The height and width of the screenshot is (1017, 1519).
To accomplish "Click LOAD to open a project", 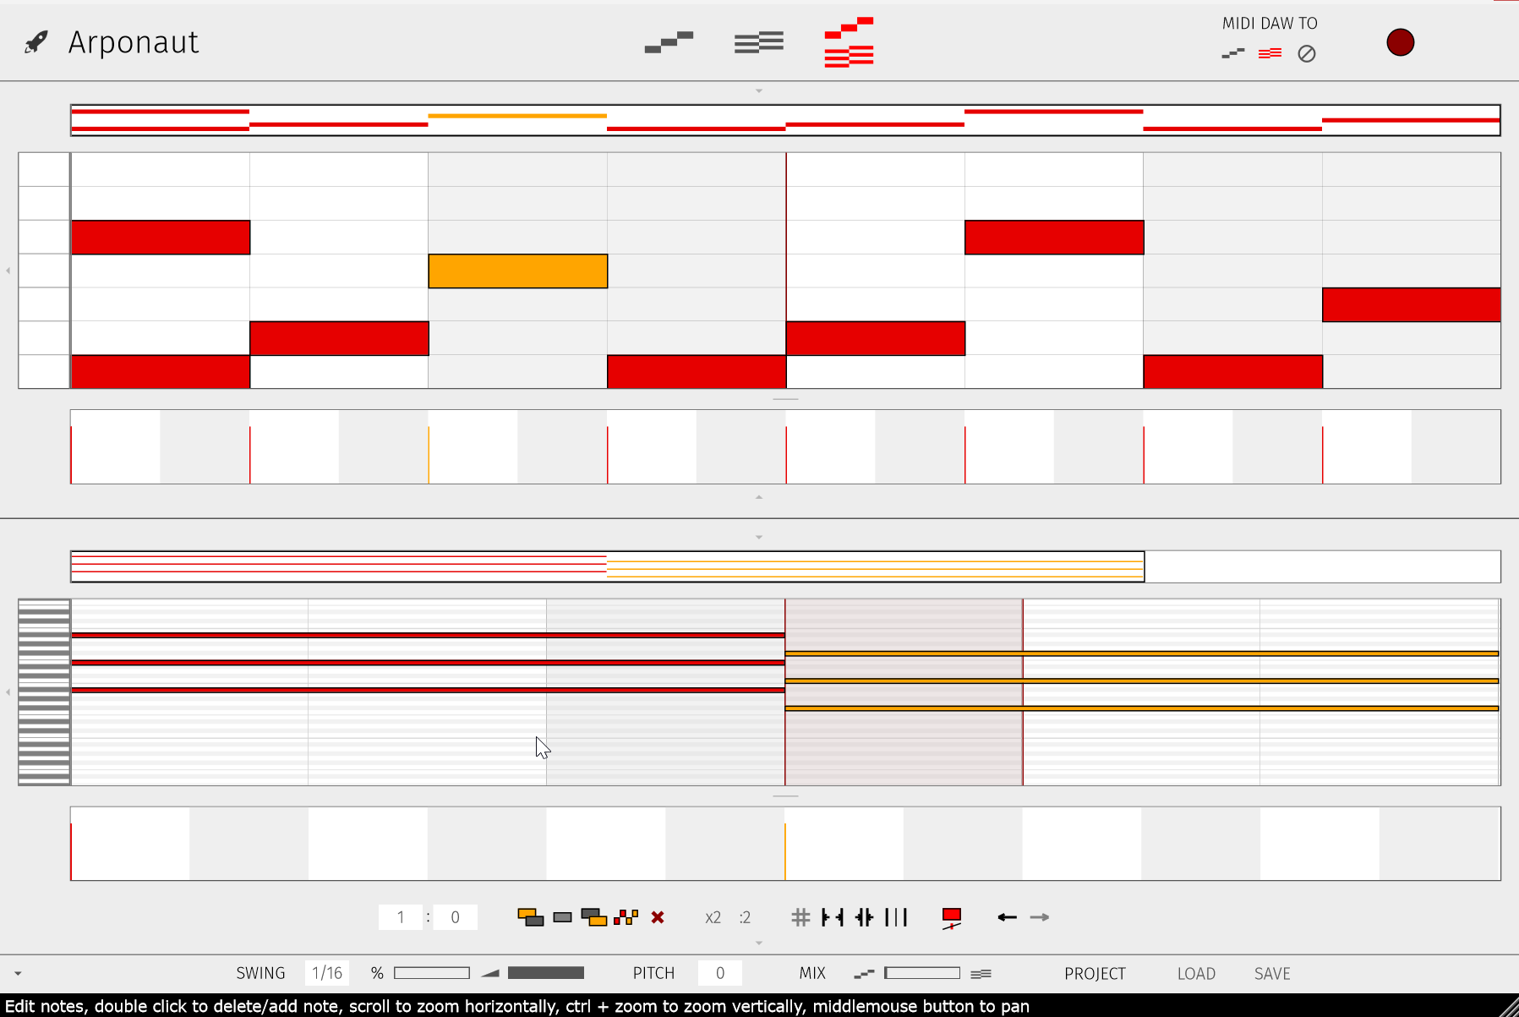I will (1196, 973).
